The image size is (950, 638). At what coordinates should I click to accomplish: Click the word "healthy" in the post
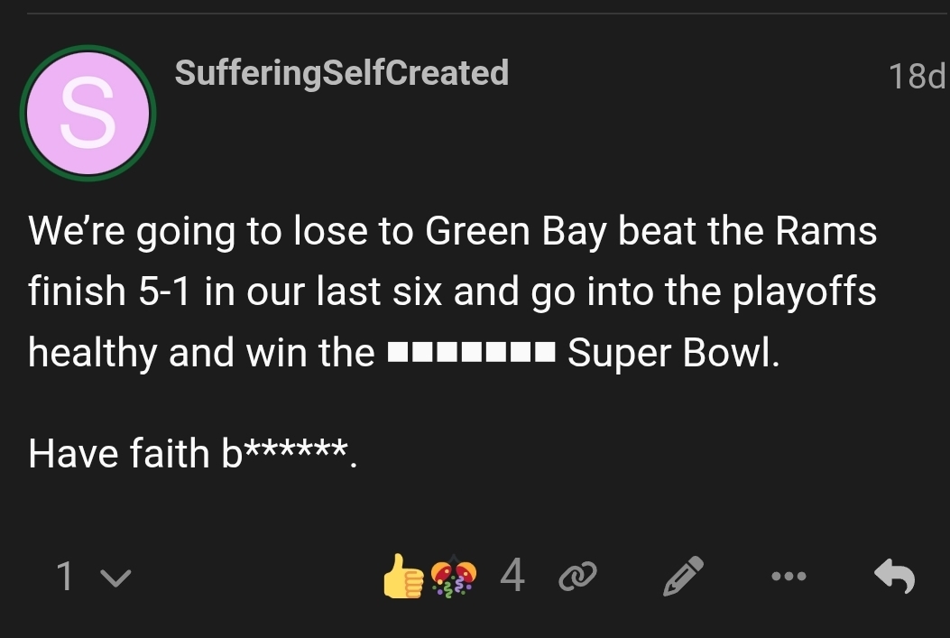[93, 353]
